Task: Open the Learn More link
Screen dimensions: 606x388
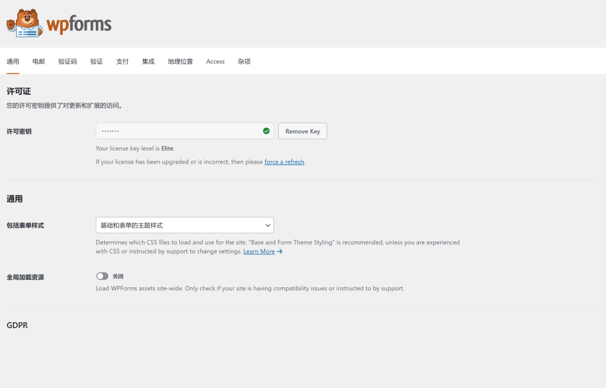Action: [x=259, y=251]
